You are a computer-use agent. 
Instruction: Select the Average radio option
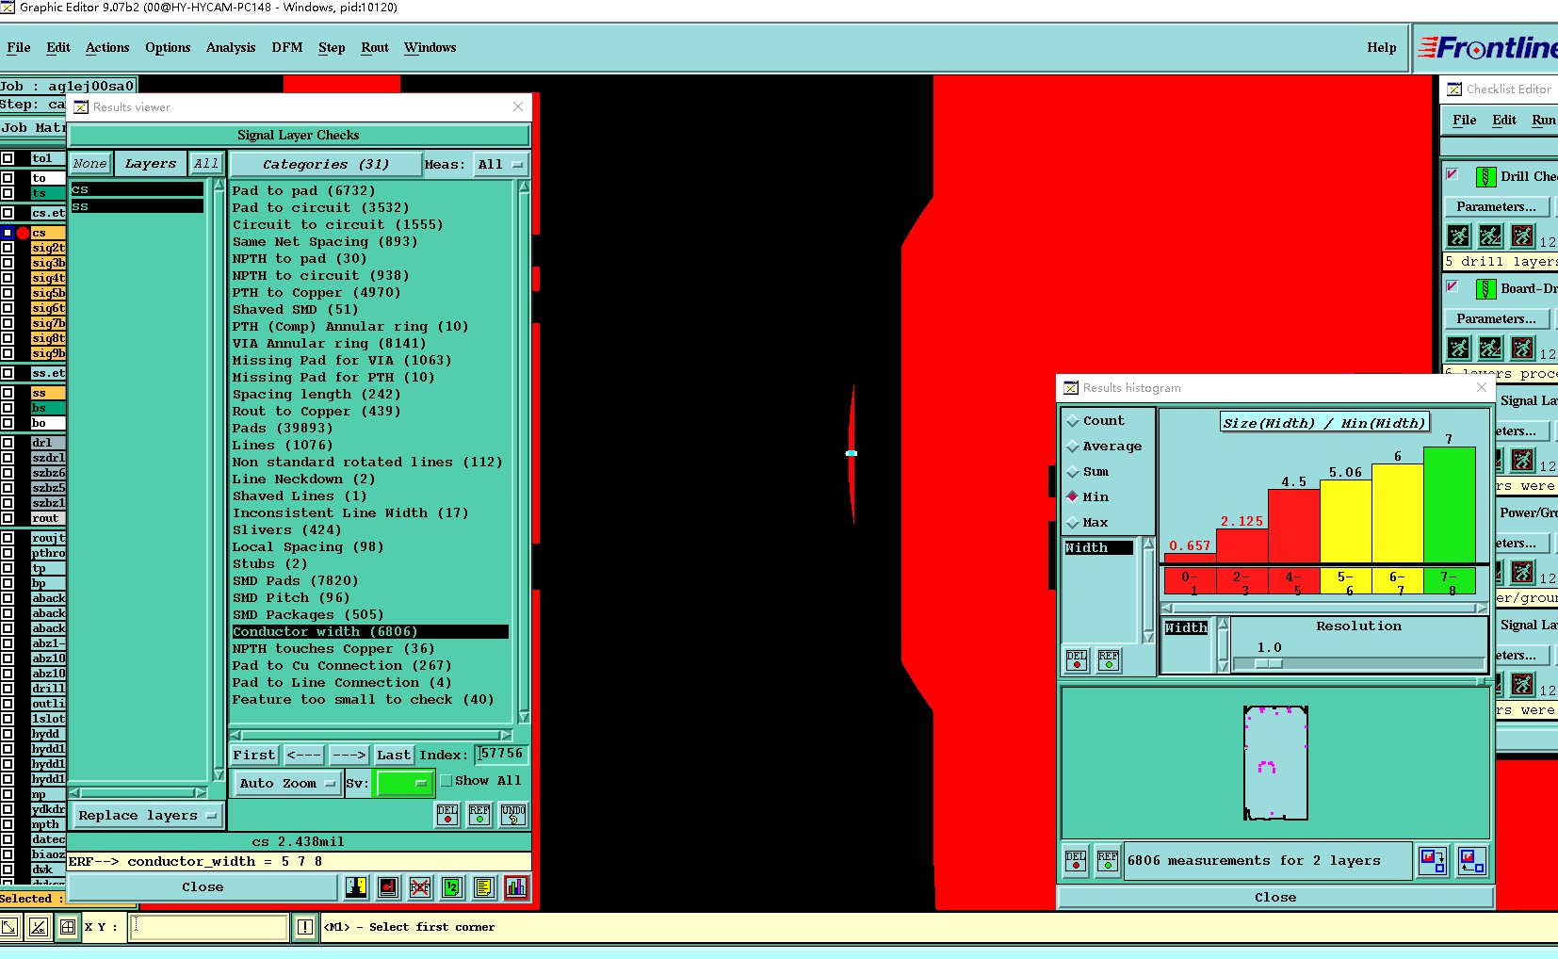tap(1072, 447)
